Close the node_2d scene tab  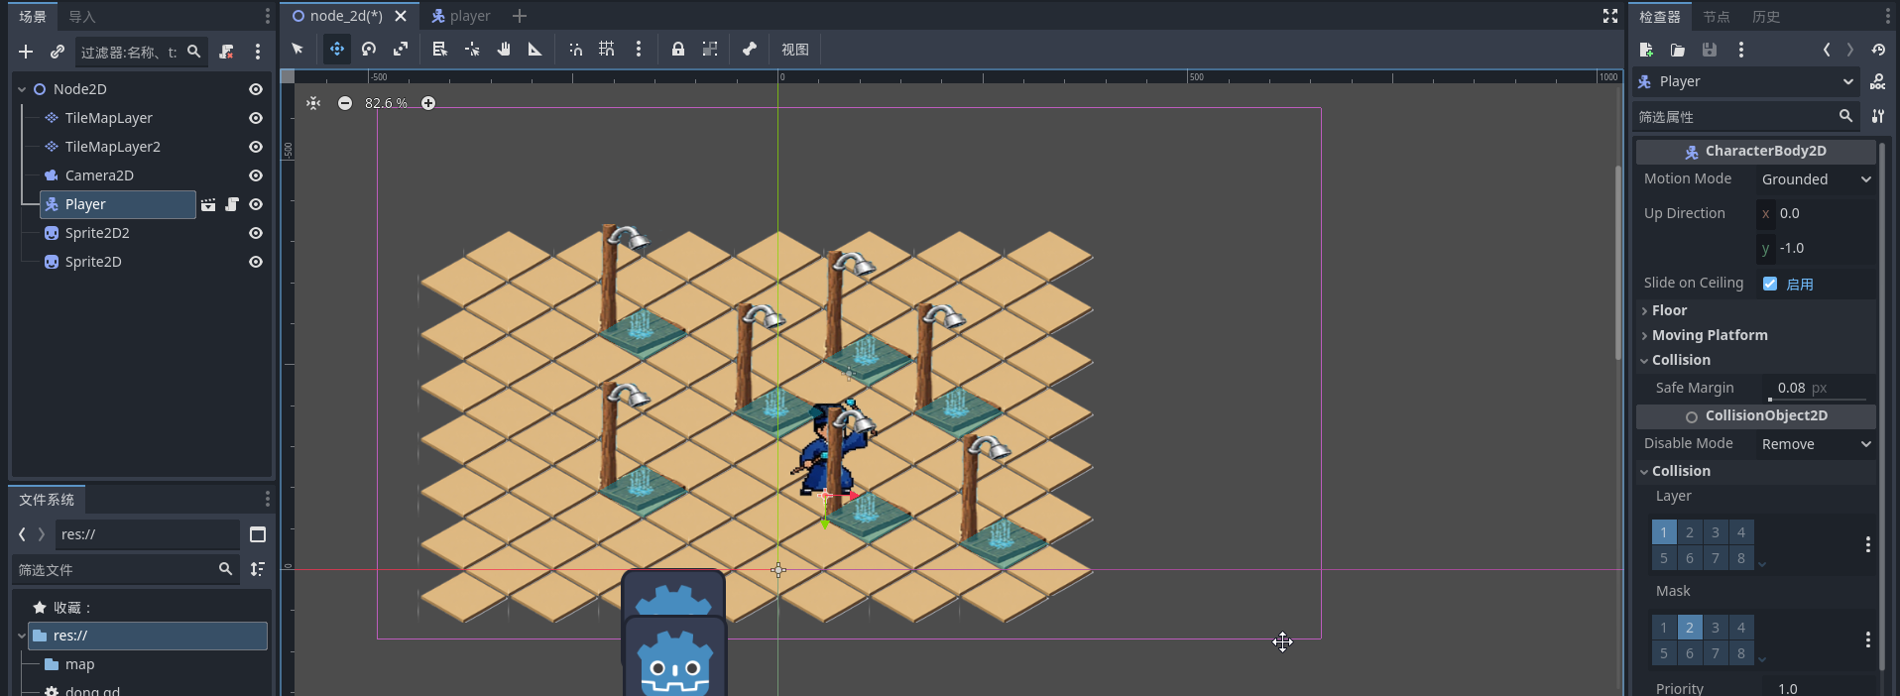point(401,16)
